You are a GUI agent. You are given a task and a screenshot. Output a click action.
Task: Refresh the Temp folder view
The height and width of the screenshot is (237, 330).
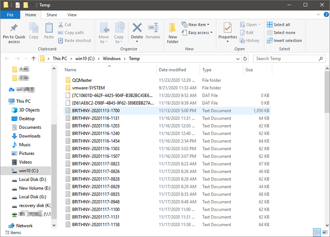[246, 59]
